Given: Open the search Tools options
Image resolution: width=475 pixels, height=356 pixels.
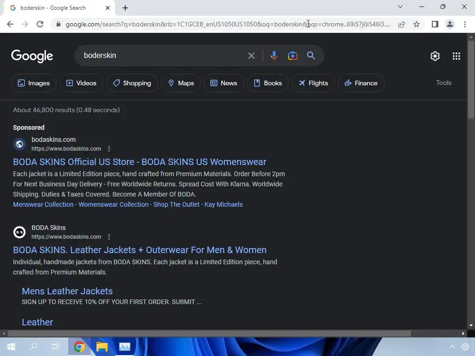Looking at the screenshot, I should (x=443, y=83).
